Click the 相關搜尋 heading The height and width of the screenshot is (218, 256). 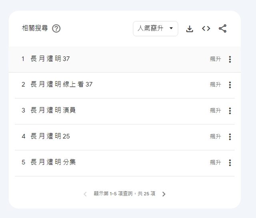(35, 29)
